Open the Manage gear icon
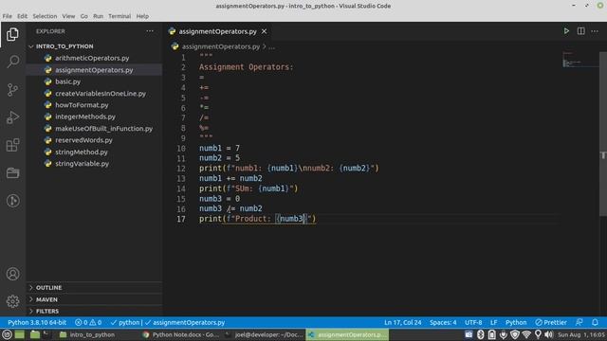 (12, 301)
